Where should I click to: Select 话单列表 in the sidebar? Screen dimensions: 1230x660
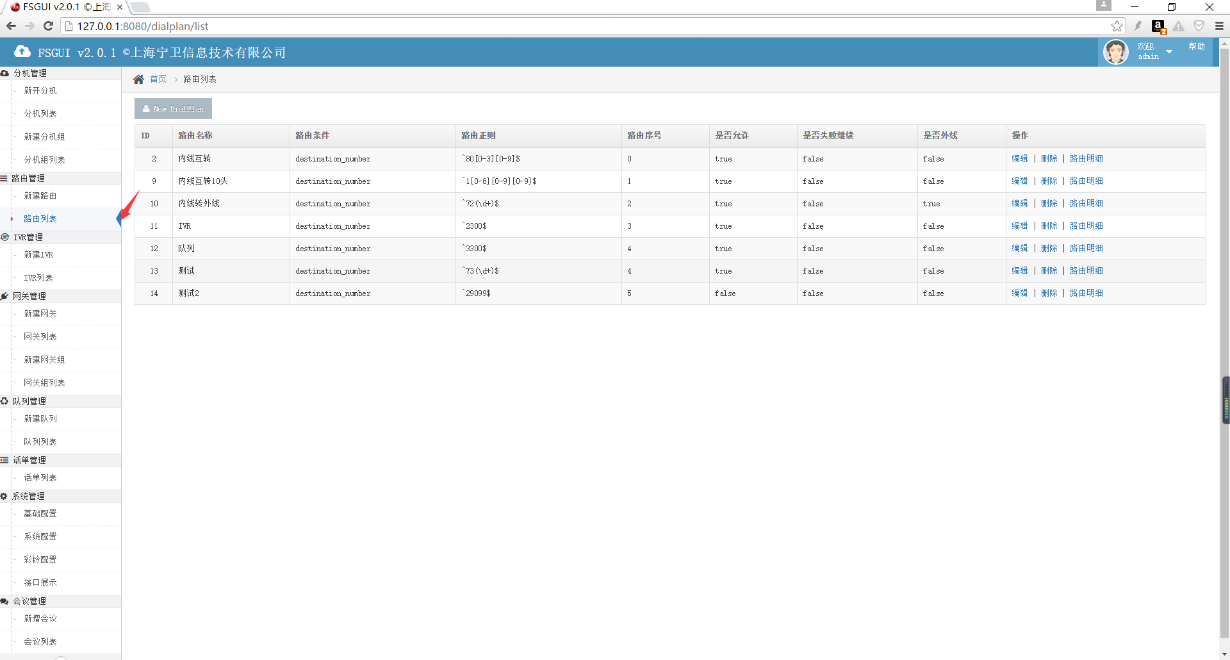pyautogui.click(x=40, y=478)
